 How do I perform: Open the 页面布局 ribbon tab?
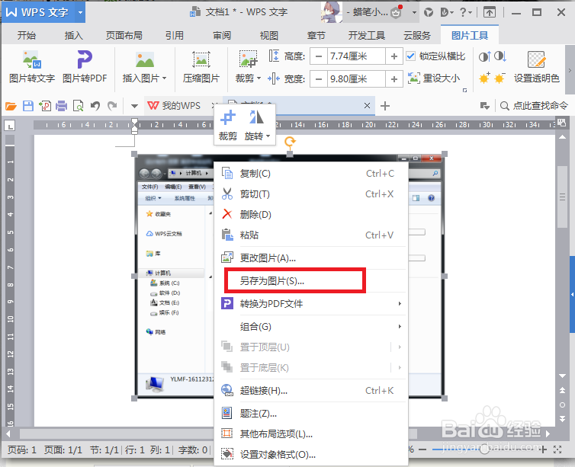pos(124,36)
